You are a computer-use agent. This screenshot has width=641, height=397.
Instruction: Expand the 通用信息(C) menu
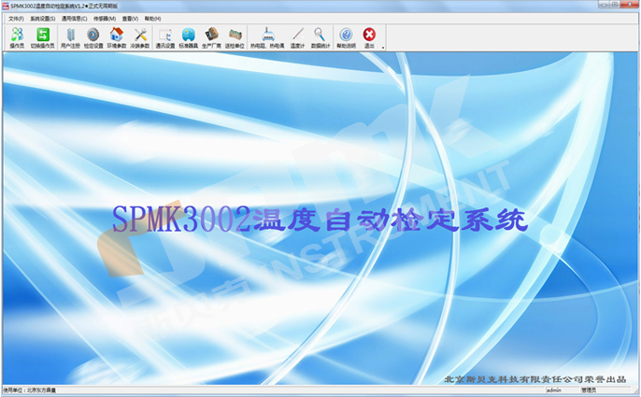click(74, 18)
